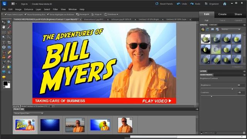Screen dimensions: 247x139
Task: Open the Align dropdown
Action: point(96,14)
